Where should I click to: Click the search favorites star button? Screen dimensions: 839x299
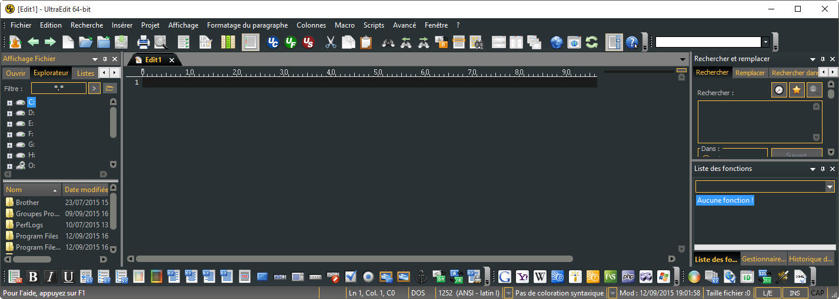pyautogui.click(x=797, y=90)
